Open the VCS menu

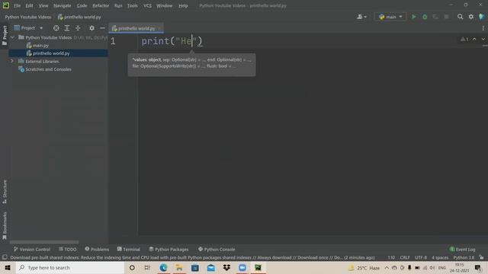pos(147,5)
